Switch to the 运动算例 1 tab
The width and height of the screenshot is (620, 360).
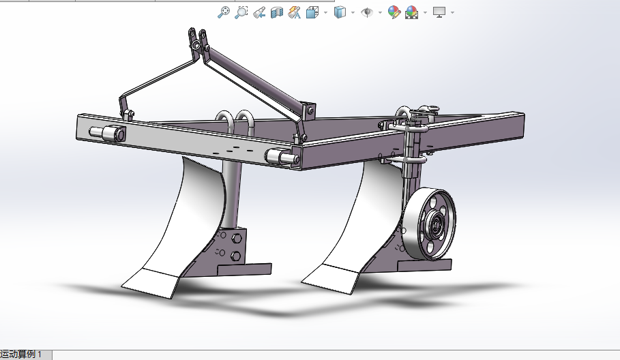tap(23, 355)
